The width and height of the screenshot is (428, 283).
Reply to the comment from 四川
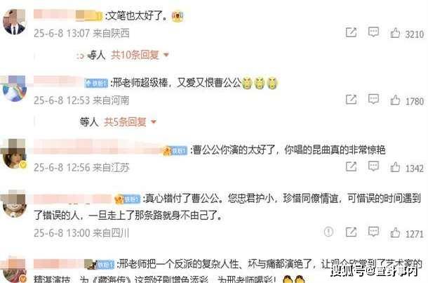373,232
